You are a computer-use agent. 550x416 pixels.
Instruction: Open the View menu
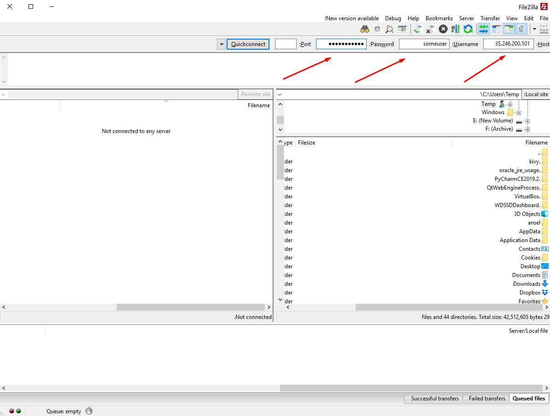512,18
